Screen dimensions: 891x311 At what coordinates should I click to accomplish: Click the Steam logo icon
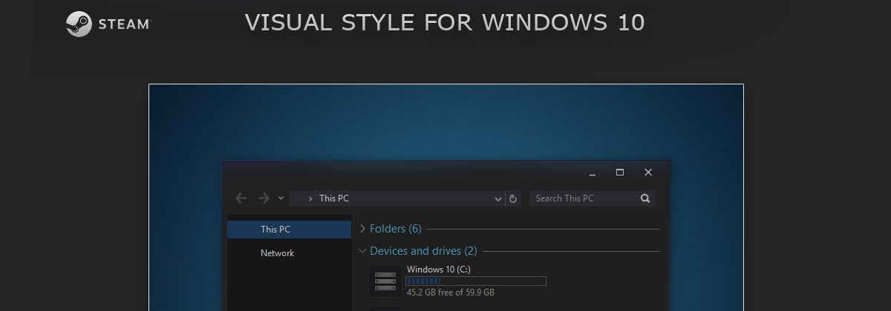click(x=79, y=24)
